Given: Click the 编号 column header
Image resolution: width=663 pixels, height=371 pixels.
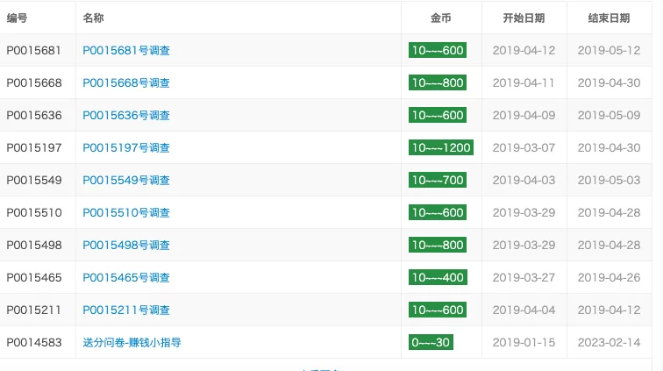Looking at the screenshot, I should pos(18,18).
